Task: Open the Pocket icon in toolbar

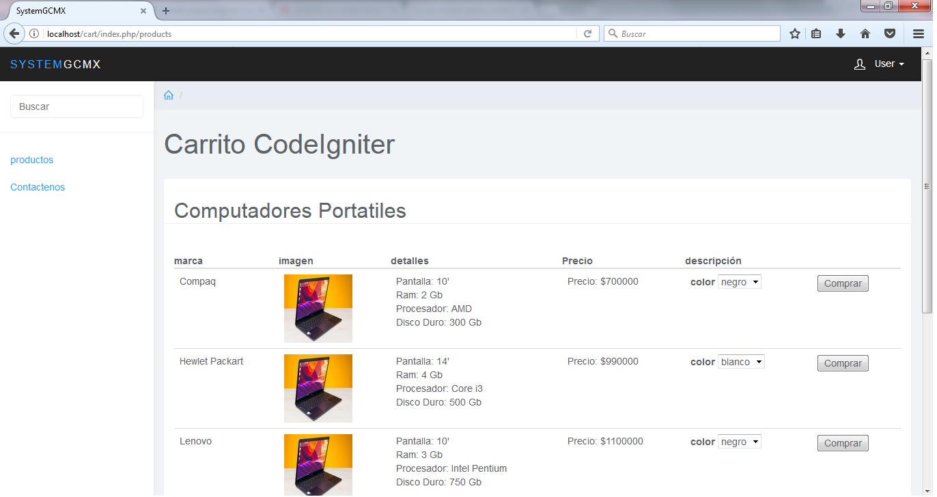Action: (x=889, y=33)
